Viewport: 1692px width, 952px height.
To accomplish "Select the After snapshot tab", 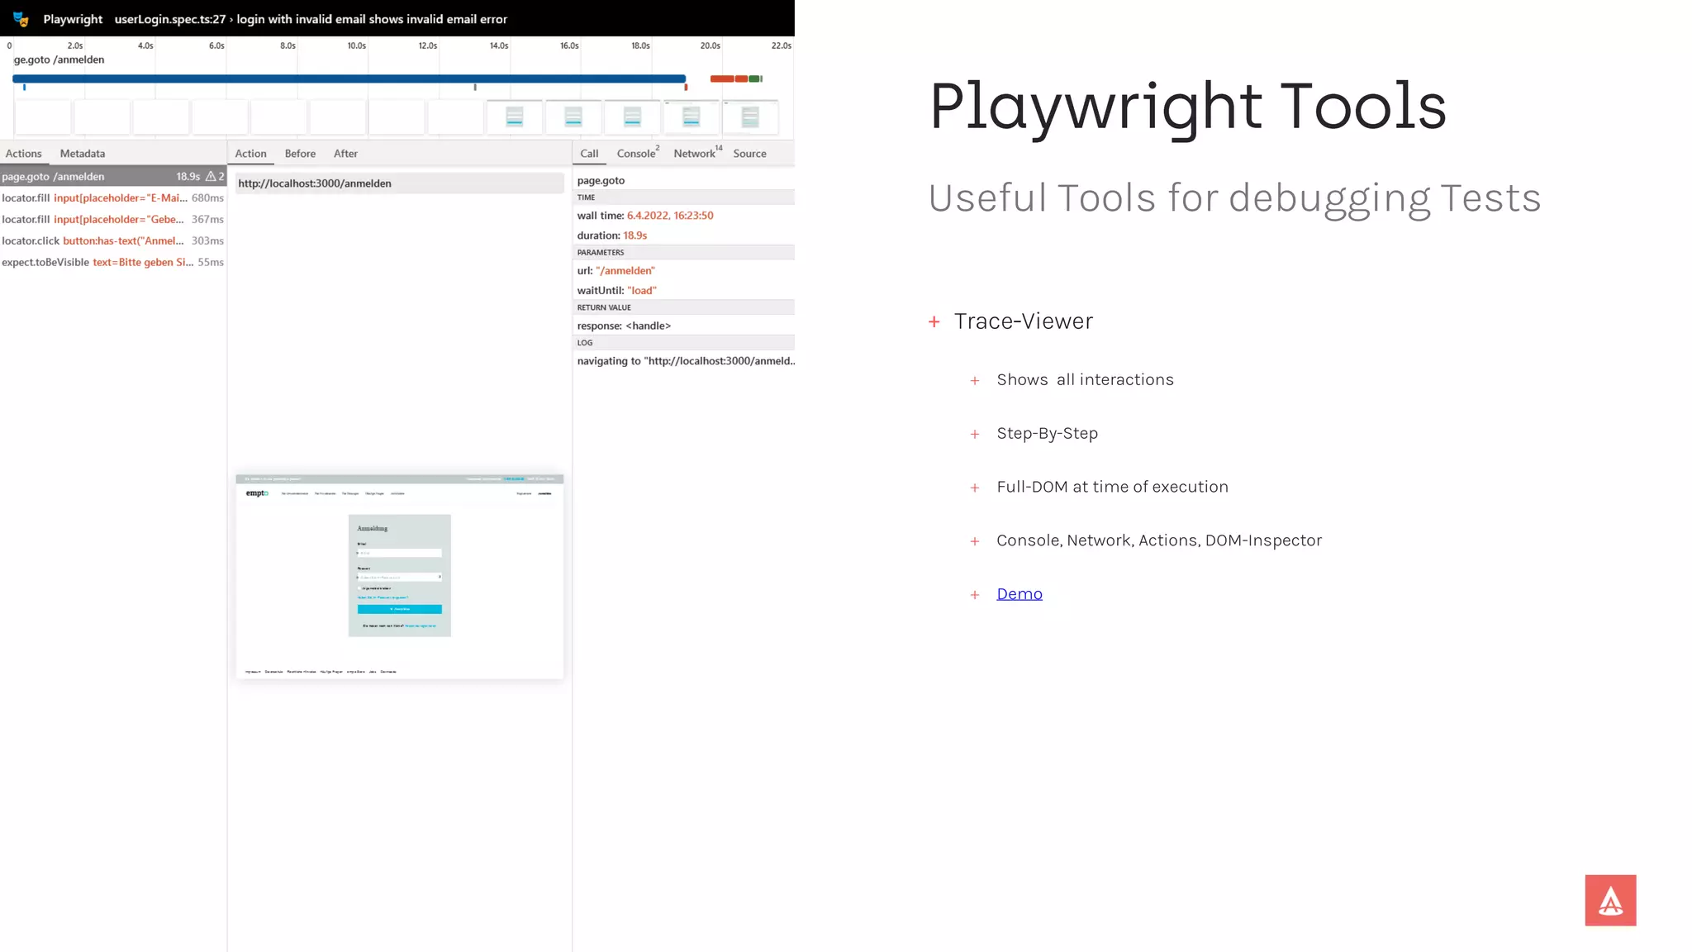I will pos(345,154).
